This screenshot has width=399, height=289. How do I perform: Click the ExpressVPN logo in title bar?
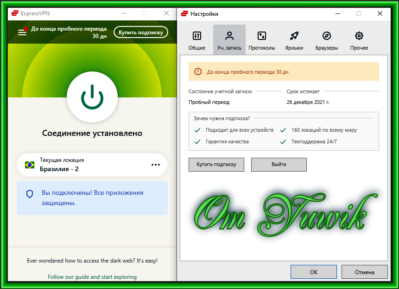(15, 13)
